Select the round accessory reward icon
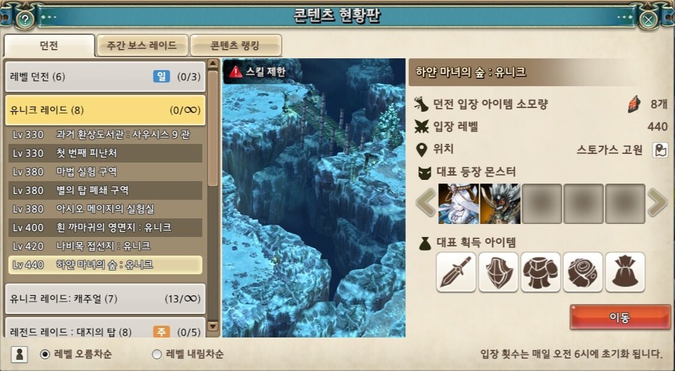Viewport: 675px width, 371px height. 583,272
